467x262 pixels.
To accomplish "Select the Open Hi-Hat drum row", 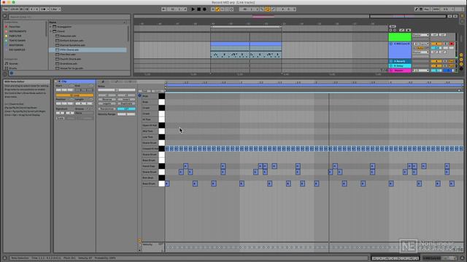I will point(150,125).
